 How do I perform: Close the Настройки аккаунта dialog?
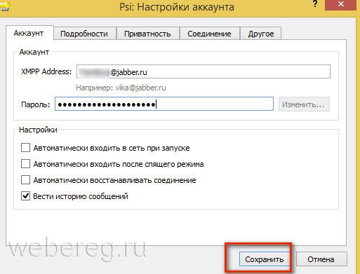(x=341, y=5)
